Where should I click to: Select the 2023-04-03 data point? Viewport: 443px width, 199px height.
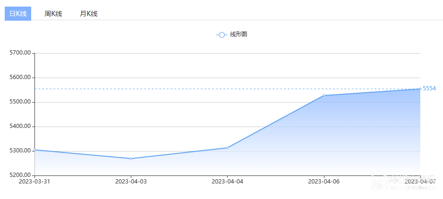[131, 159]
